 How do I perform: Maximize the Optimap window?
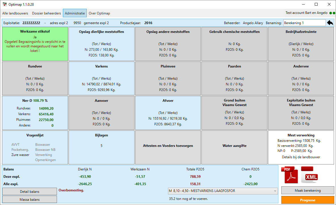point(316,4)
